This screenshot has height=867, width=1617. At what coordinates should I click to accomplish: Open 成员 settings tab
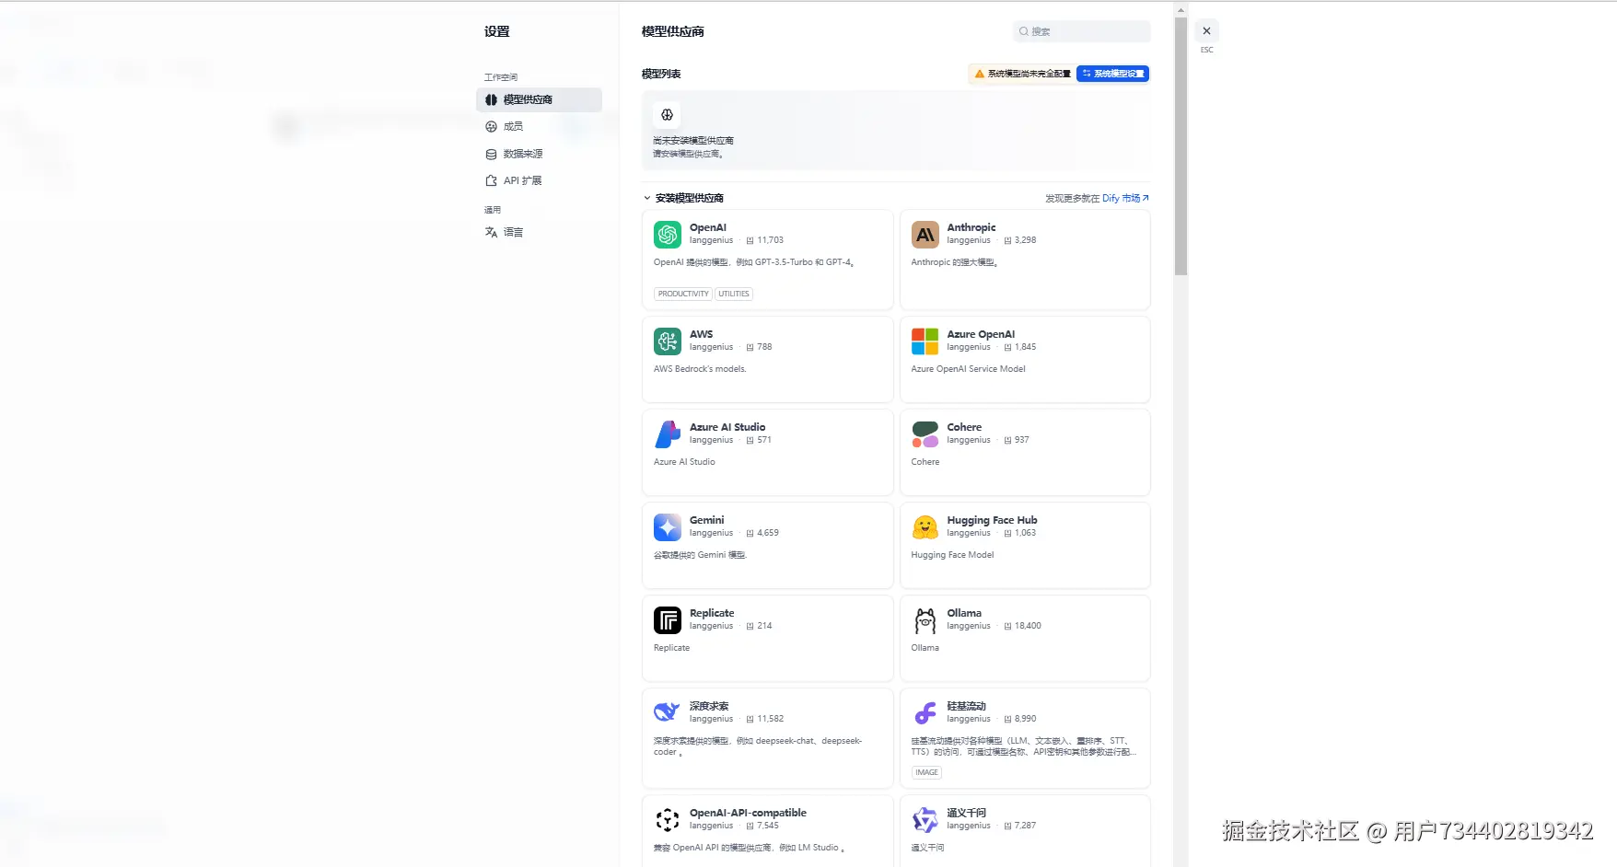[539, 127]
